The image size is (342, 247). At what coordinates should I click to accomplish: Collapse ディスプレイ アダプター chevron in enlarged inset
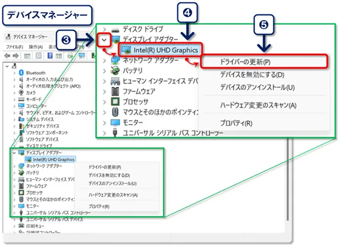coord(104,40)
